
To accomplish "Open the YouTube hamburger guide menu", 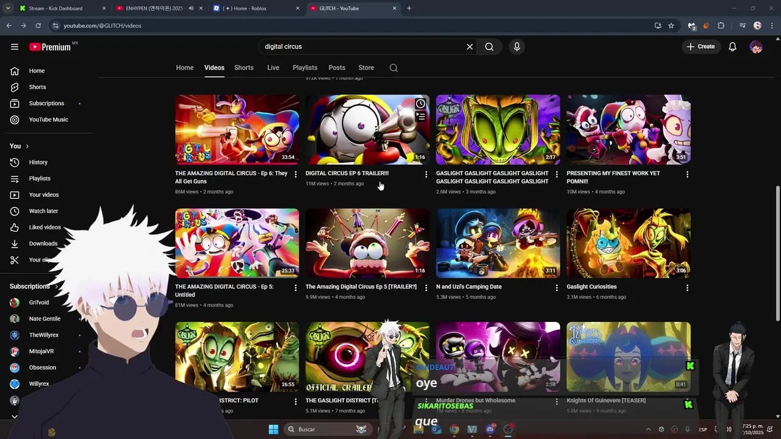I will 15,47.
